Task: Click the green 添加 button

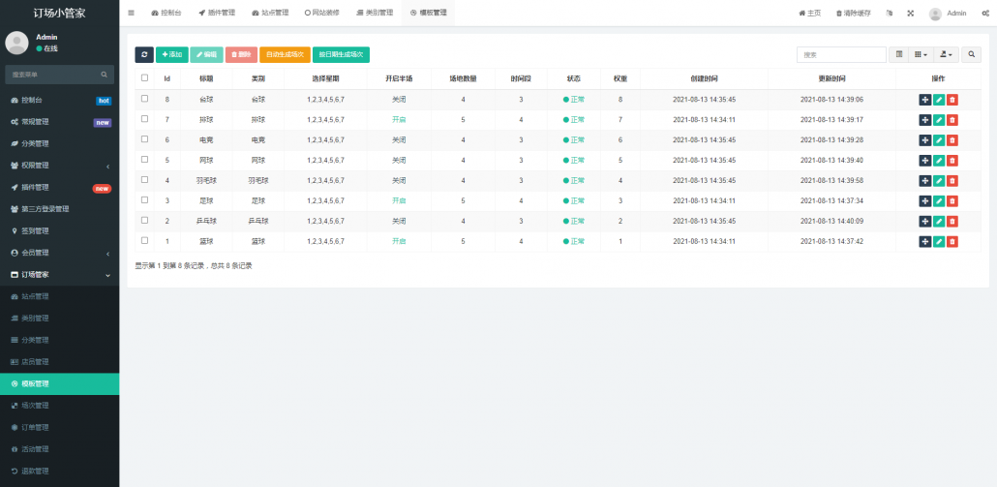Action: point(171,55)
